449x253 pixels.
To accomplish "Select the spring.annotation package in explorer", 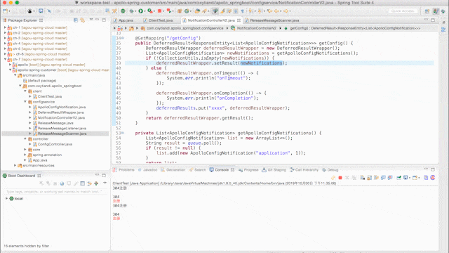I will (47, 155).
